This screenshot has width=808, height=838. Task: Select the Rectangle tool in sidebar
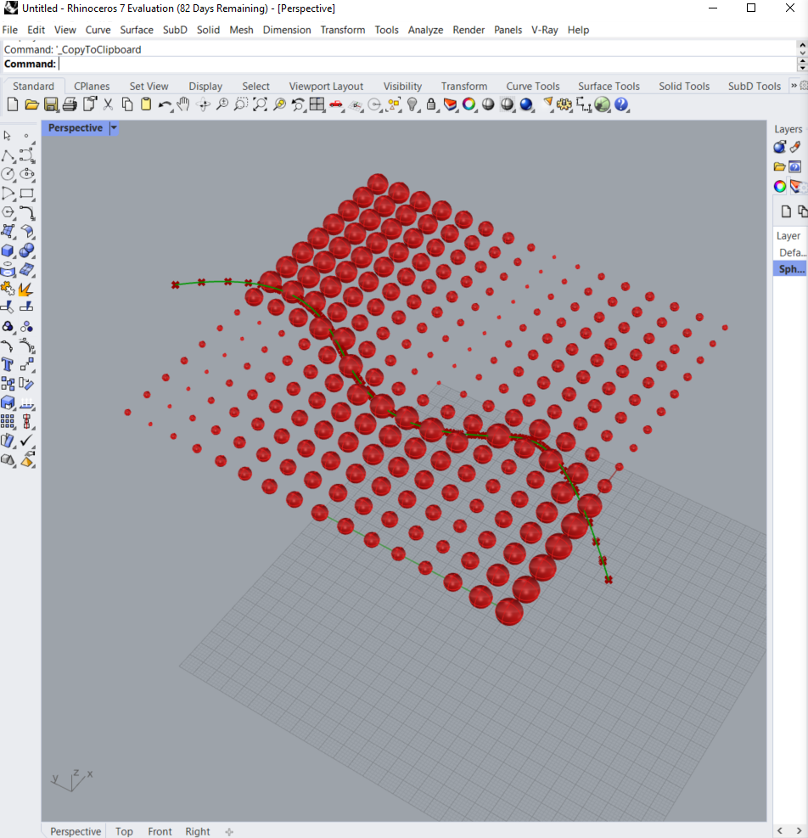click(x=26, y=194)
